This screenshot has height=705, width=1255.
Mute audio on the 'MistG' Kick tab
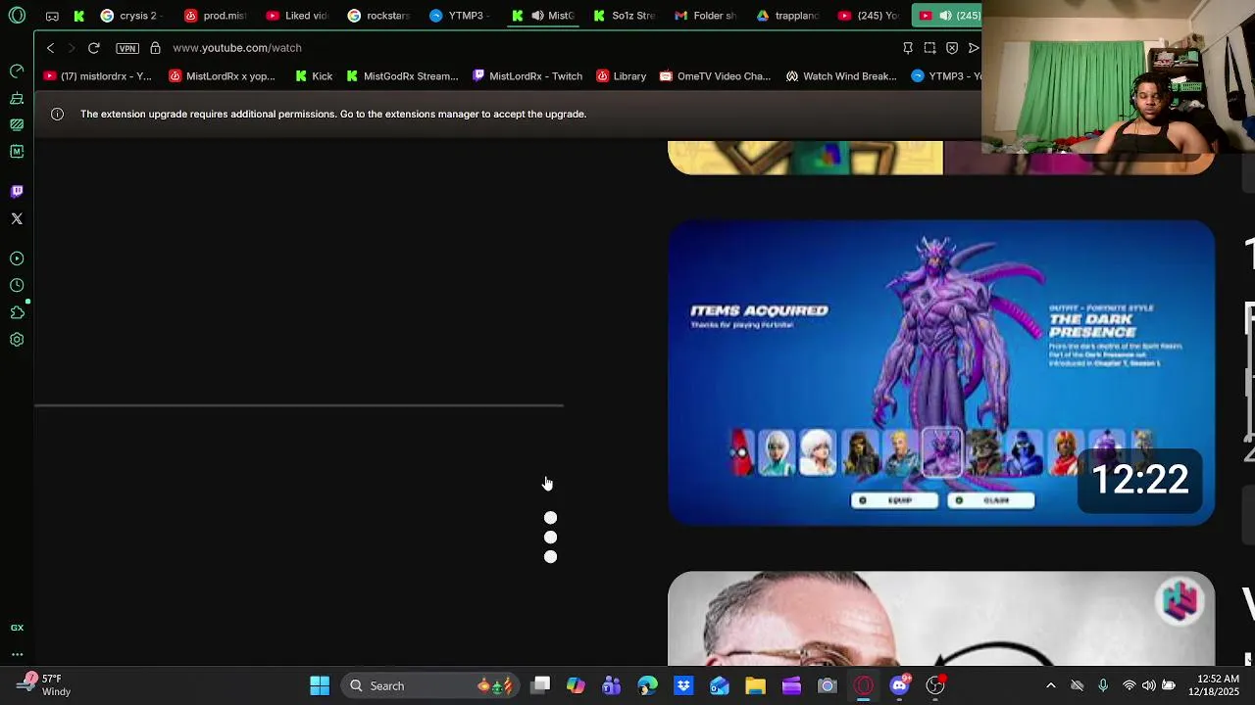click(537, 16)
